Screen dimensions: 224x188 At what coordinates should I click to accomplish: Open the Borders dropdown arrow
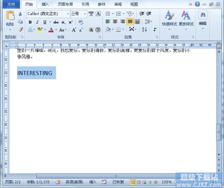123,30
